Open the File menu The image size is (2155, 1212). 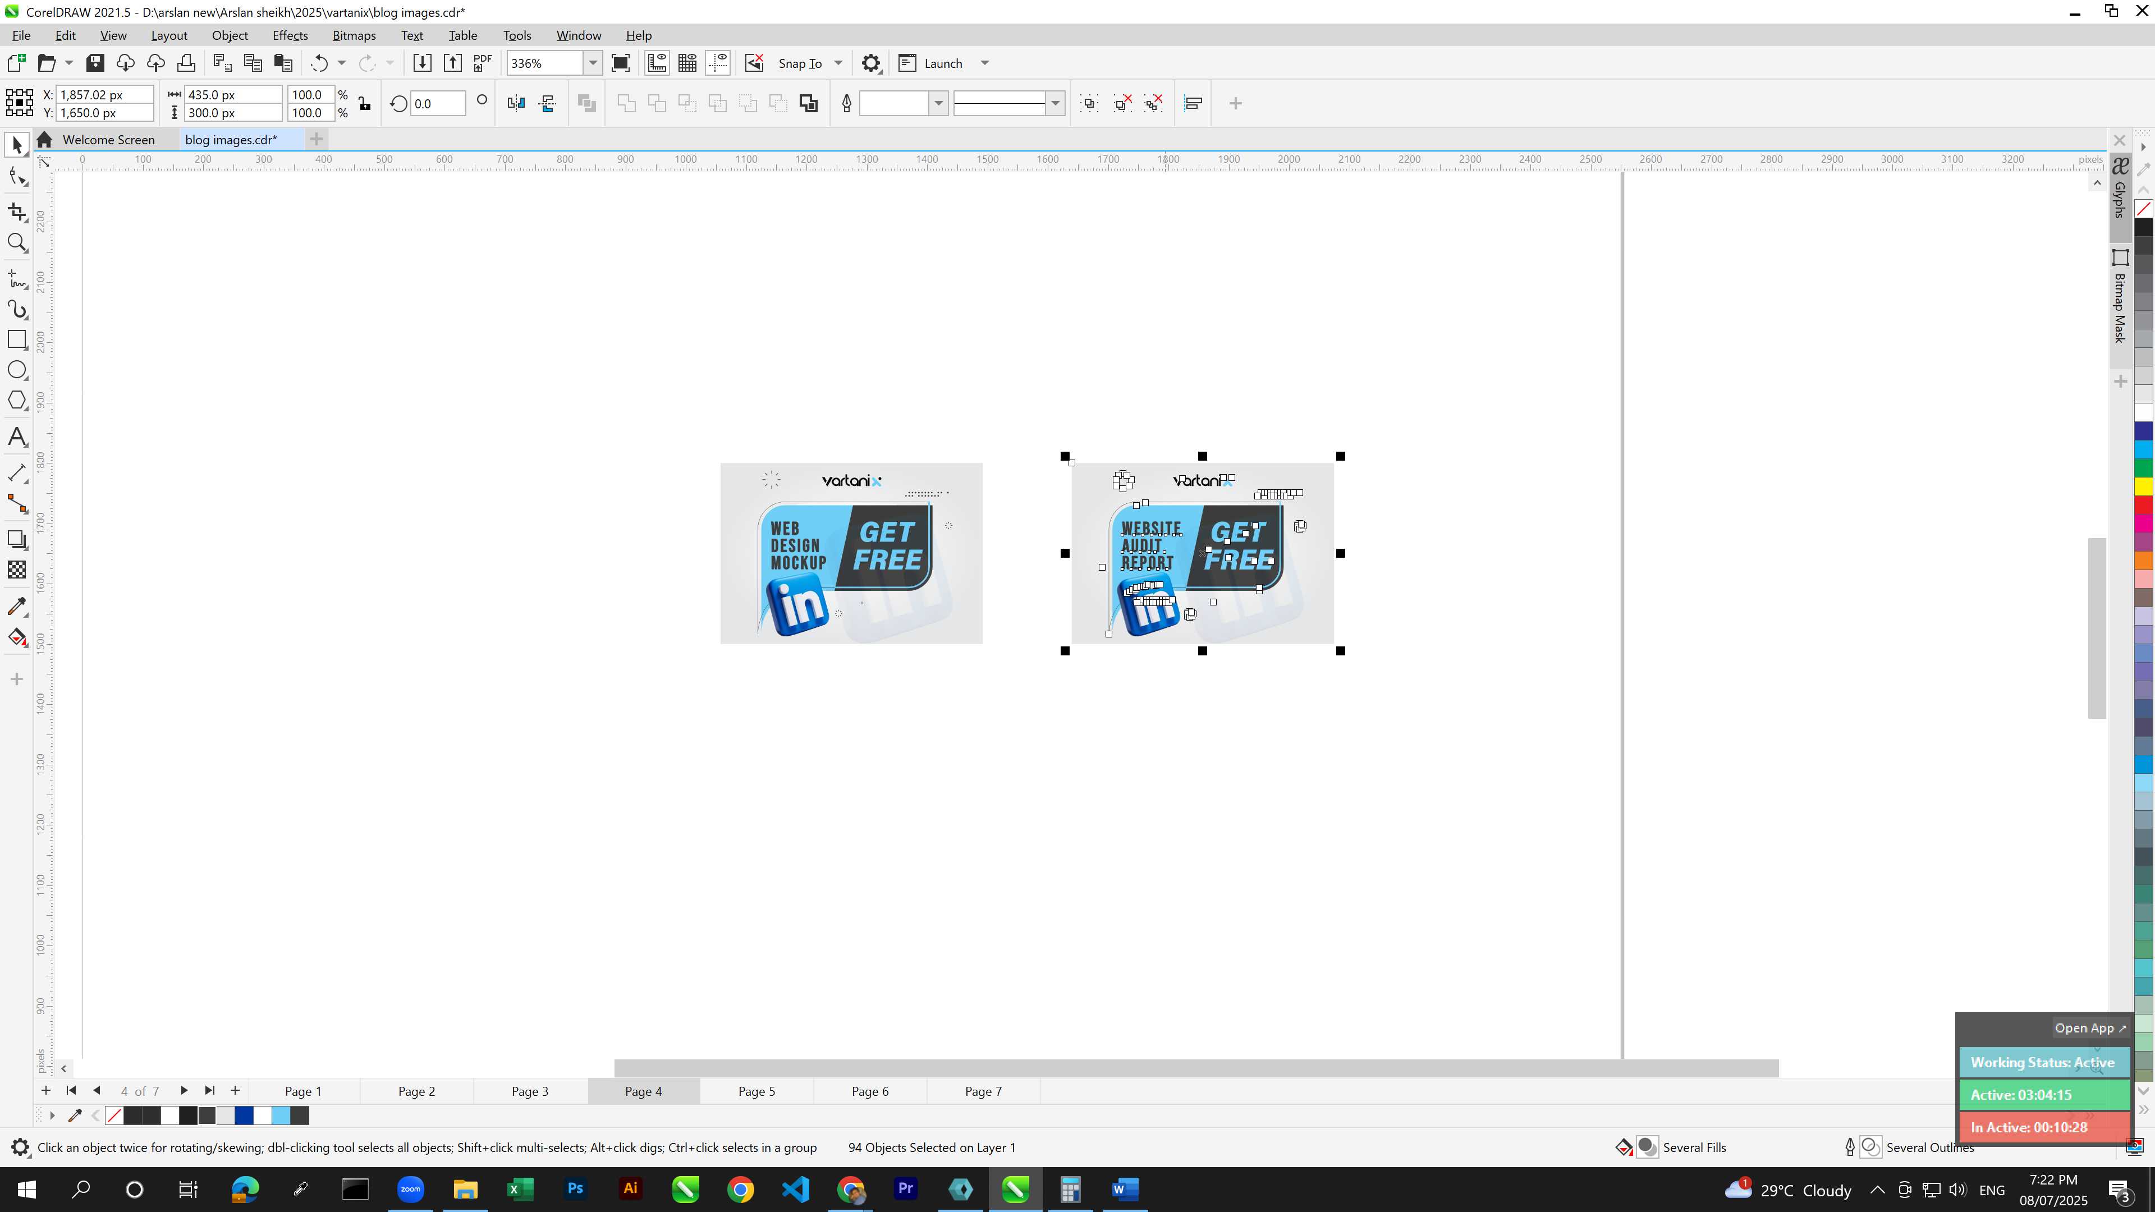[x=21, y=35]
